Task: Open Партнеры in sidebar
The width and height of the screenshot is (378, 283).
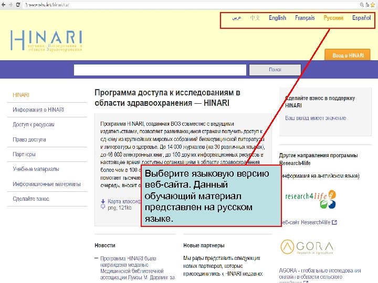Action: tap(24, 154)
